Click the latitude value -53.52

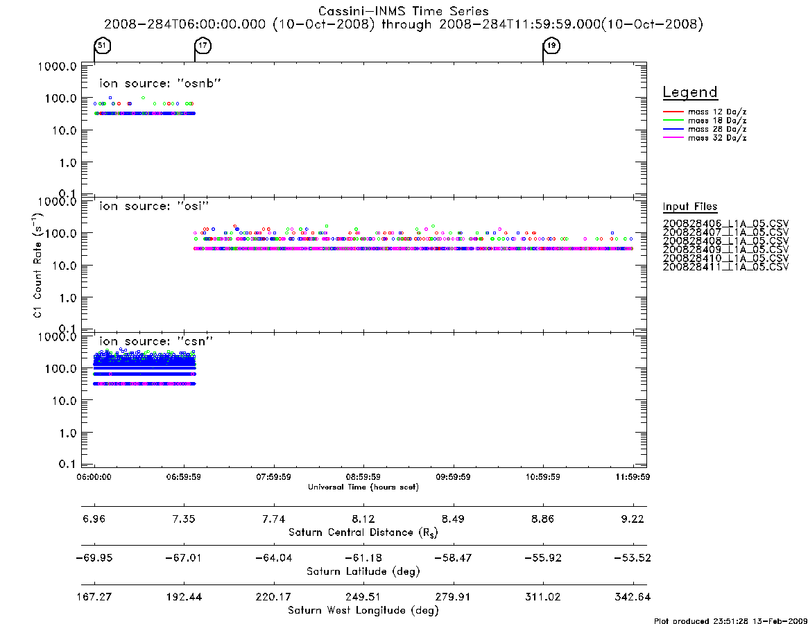[633, 558]
